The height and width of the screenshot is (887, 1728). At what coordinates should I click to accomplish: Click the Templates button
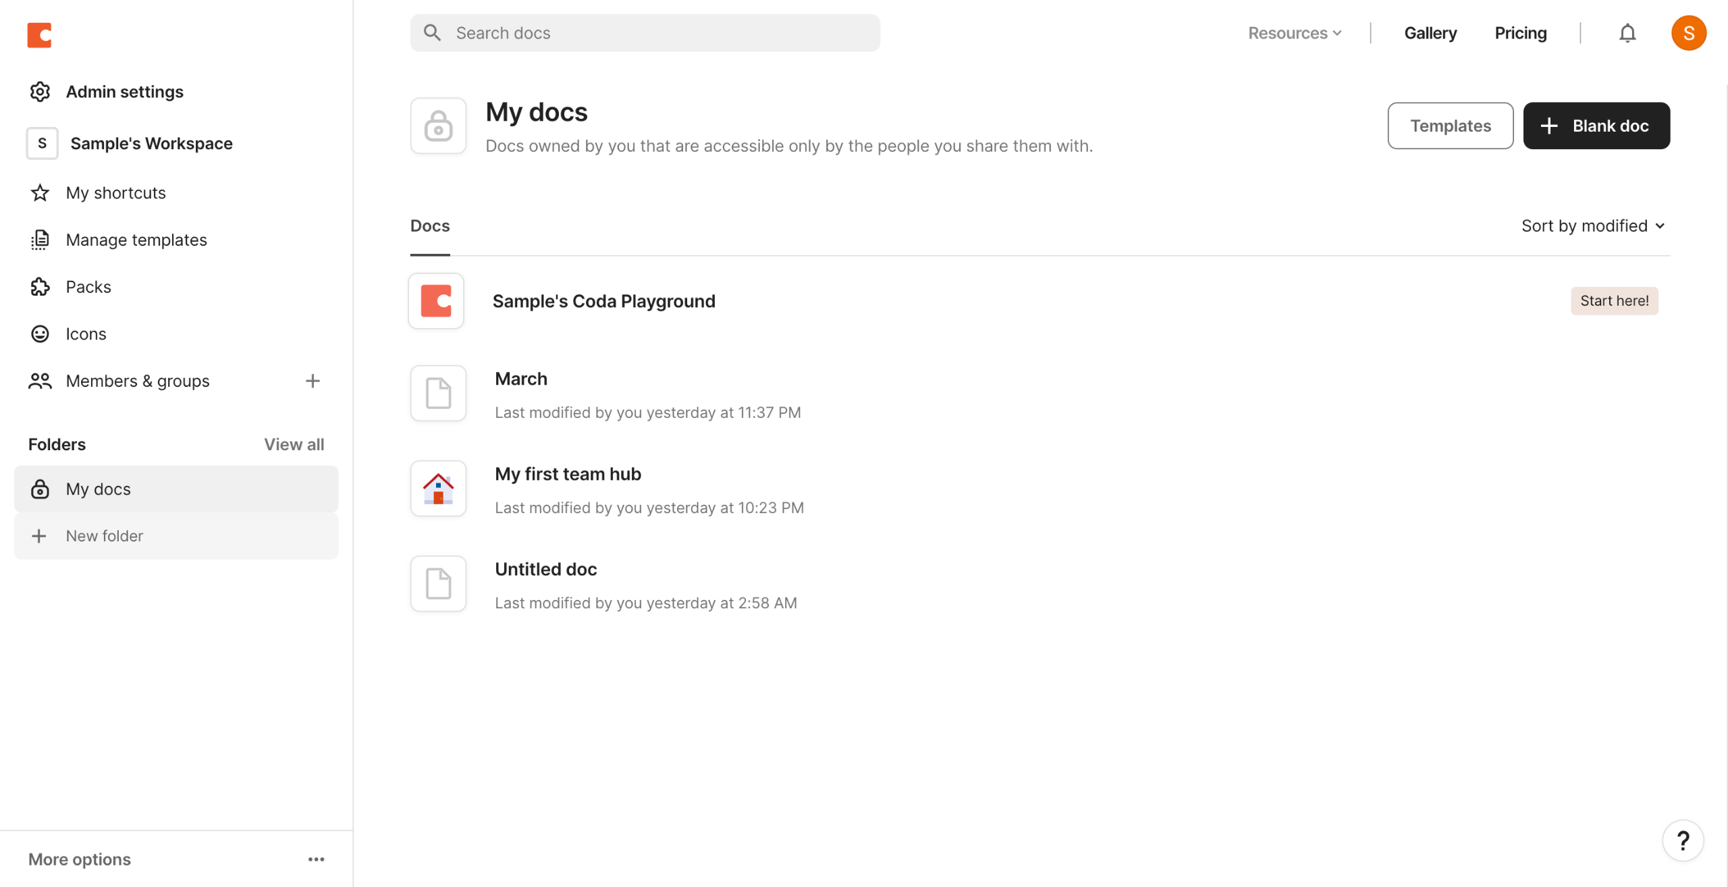click(1450, 126)
